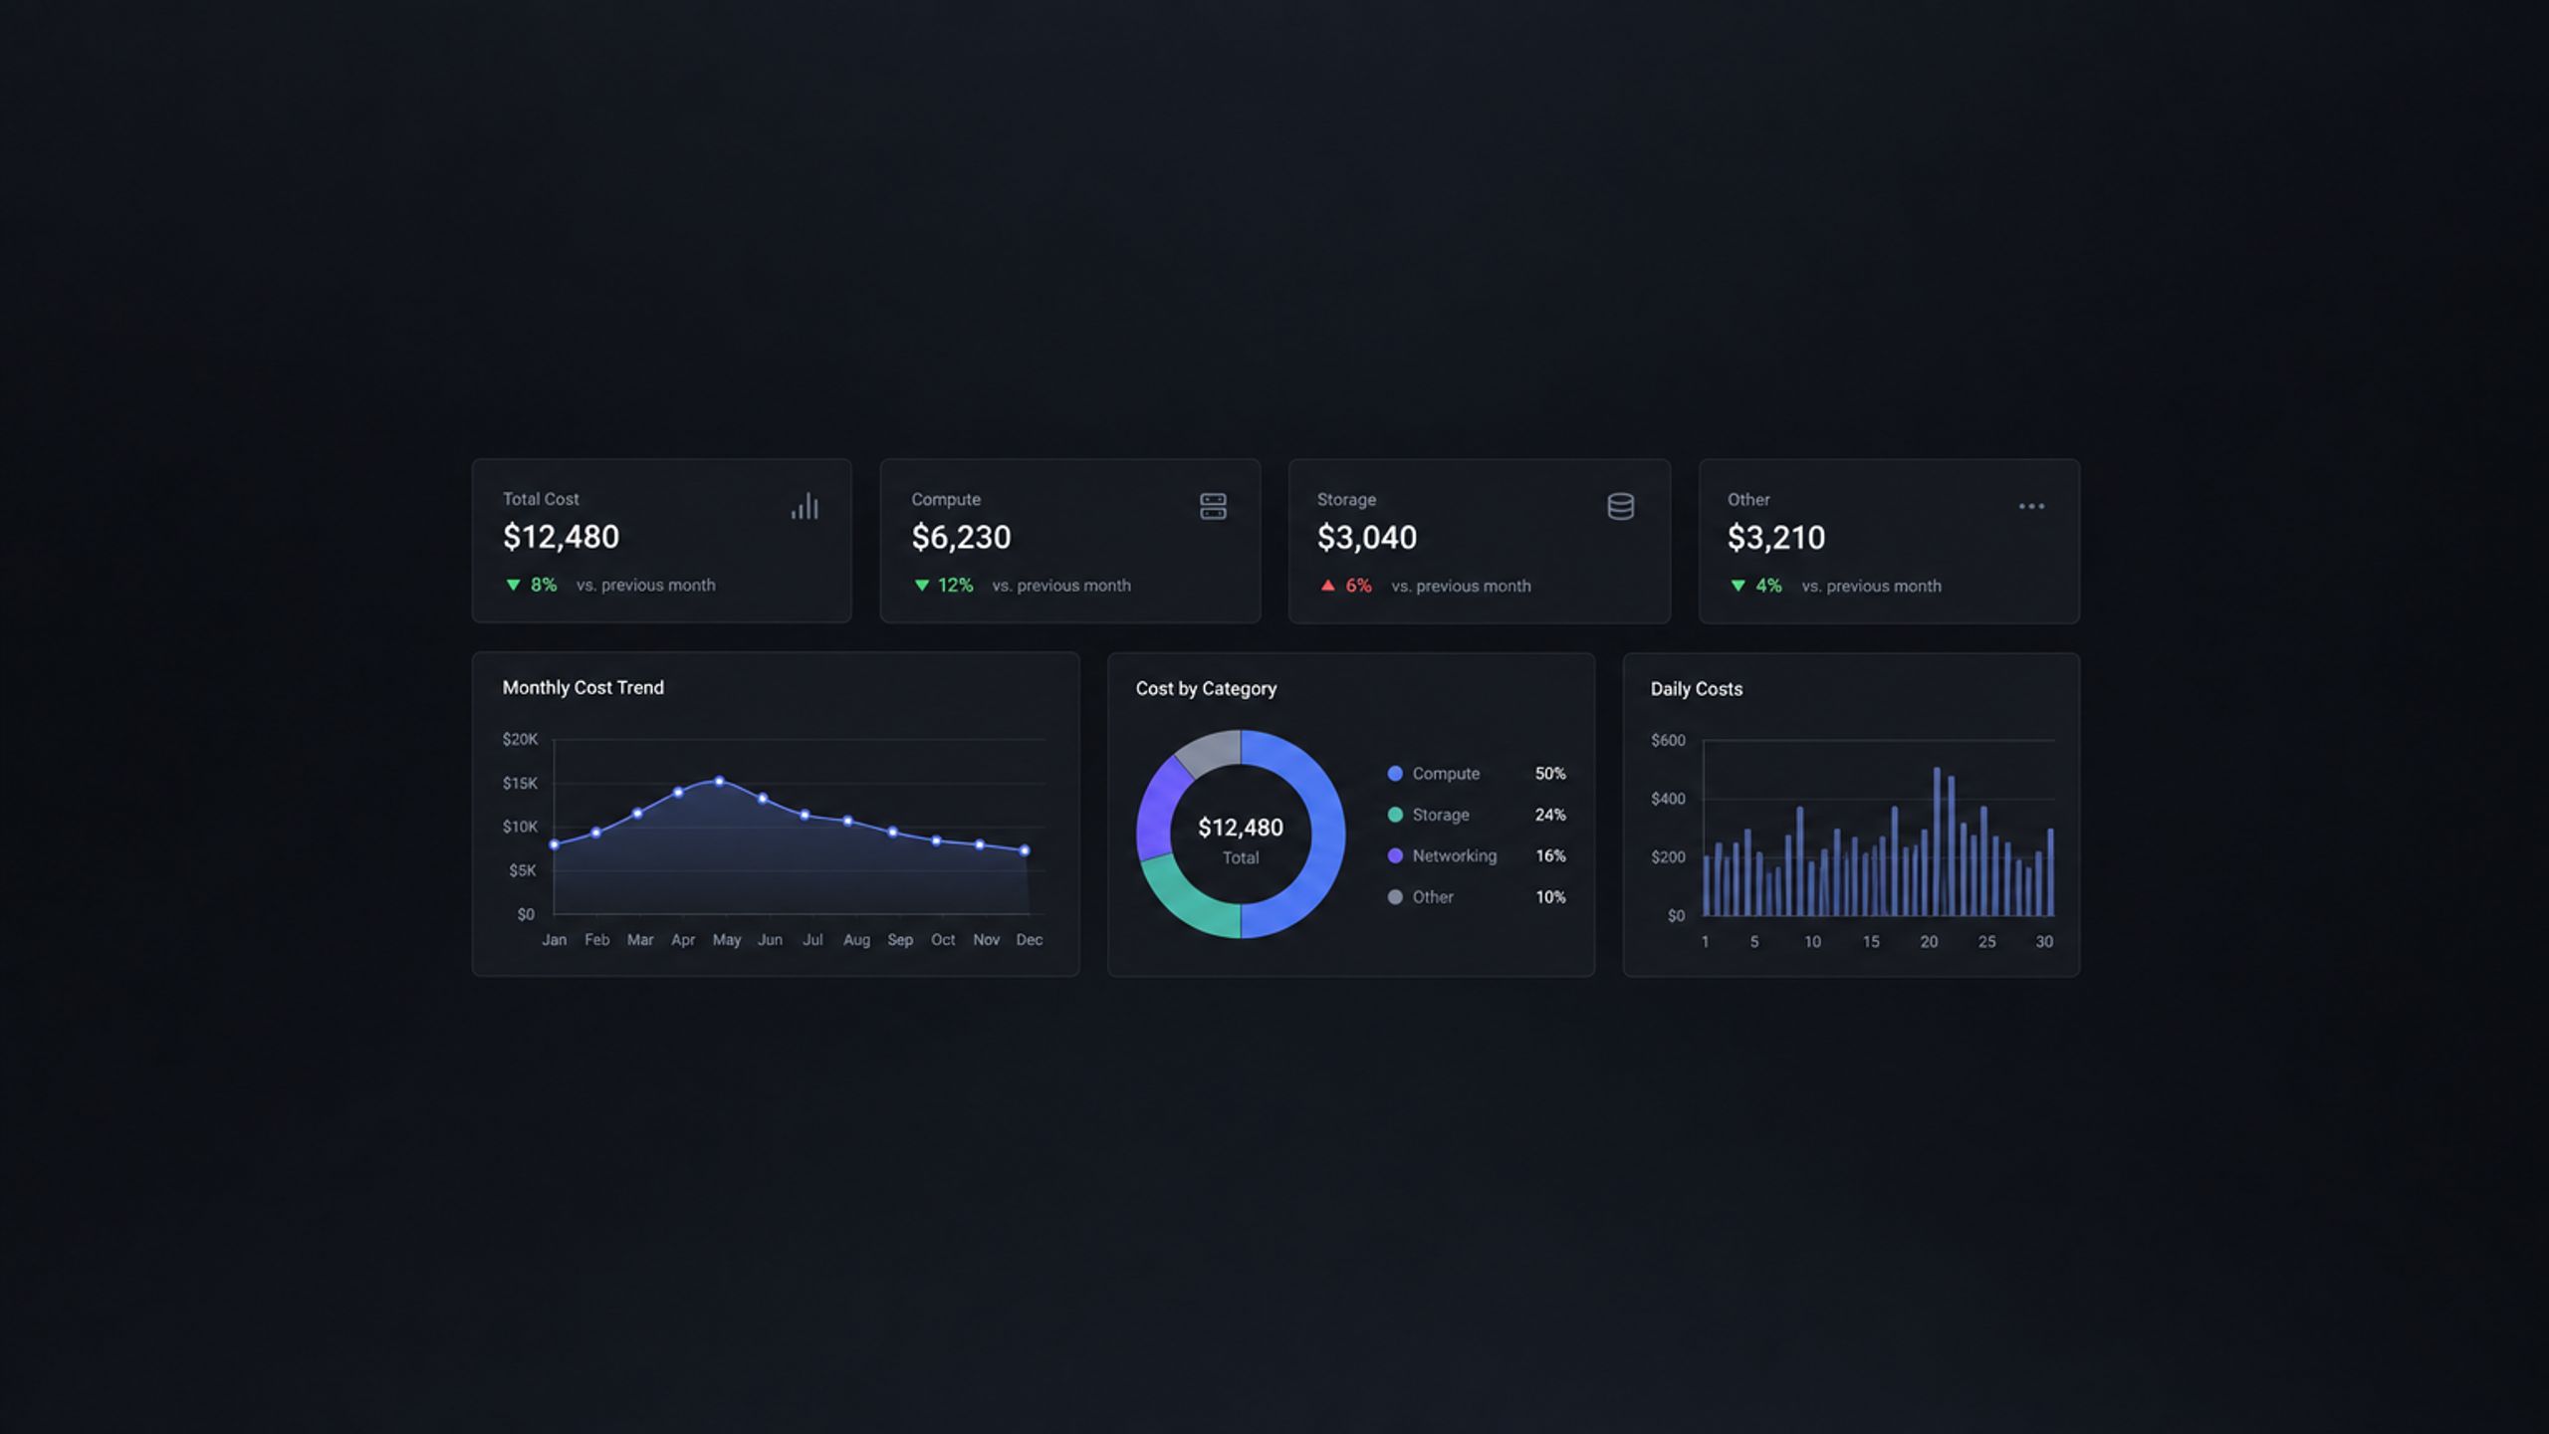Viewport: 2549px width, 1434px height.
Task: Click the green down arrow beside 12%
Action: click(921, 586)
